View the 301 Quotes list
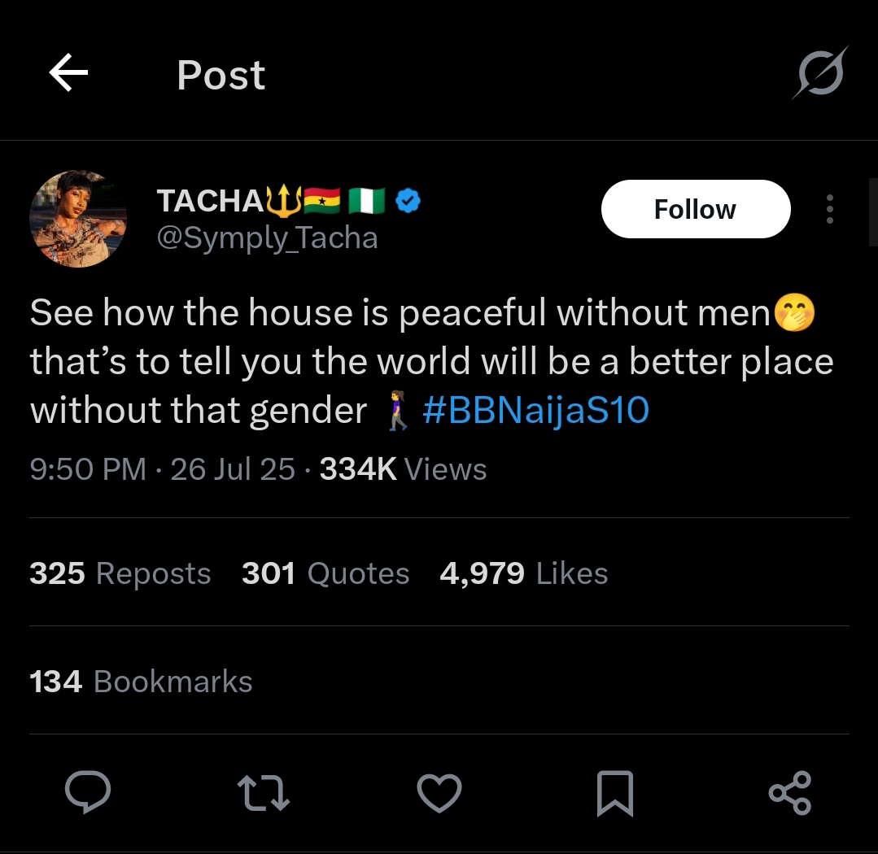This screenshot has height=854, width=878. click(325, 573)
